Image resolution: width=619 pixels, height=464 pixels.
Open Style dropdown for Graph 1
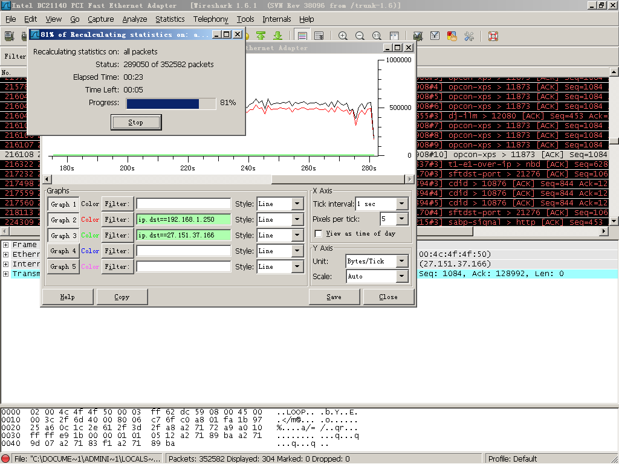tap(297, 204)
